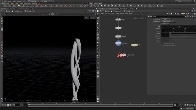
Task: Open the Render menu
Action: [x=9, y=1]
